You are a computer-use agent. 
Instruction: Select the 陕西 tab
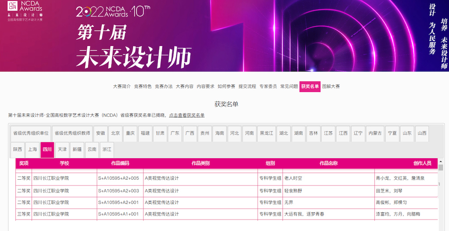18,149
